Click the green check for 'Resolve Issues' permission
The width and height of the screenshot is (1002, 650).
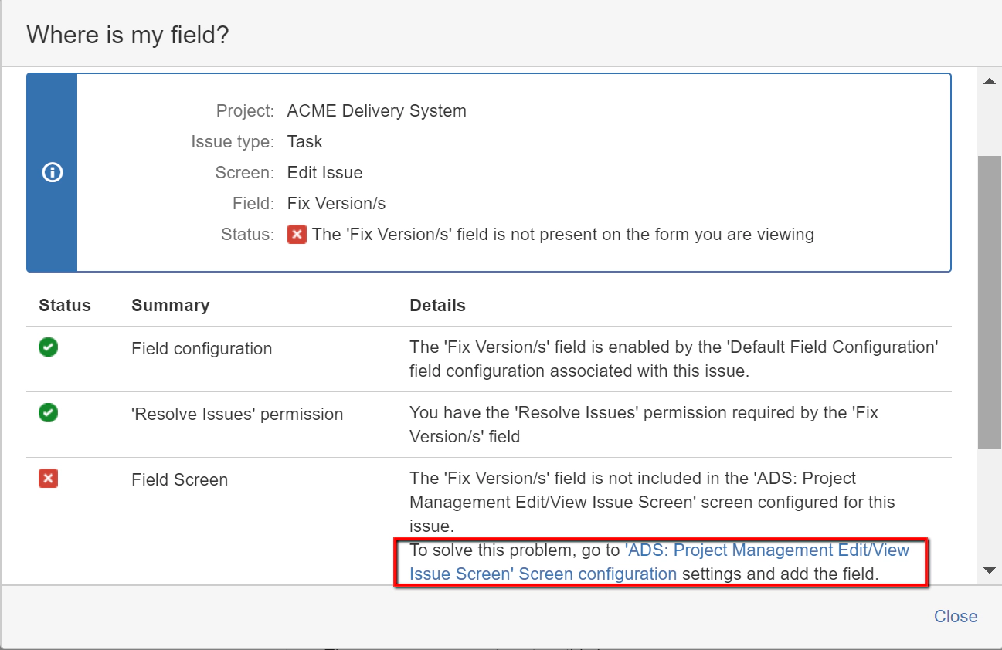point(49,413)
